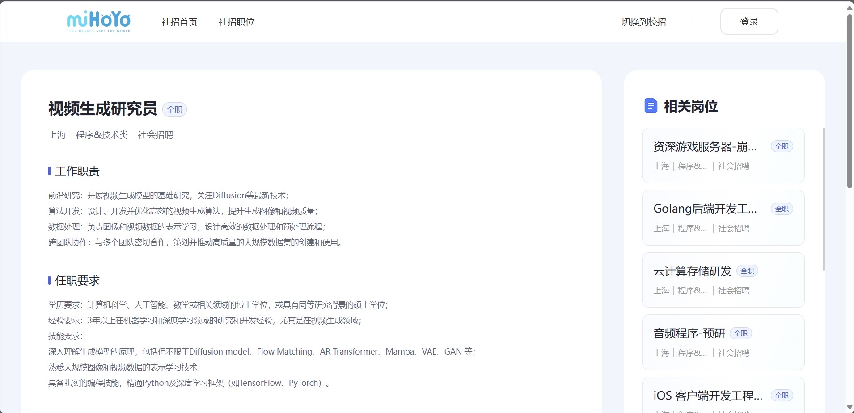The width and height of the screenshot is (854, 413).
Task: Click the 全职 badge on 音频程序-预研
Action: pos(741,334)
